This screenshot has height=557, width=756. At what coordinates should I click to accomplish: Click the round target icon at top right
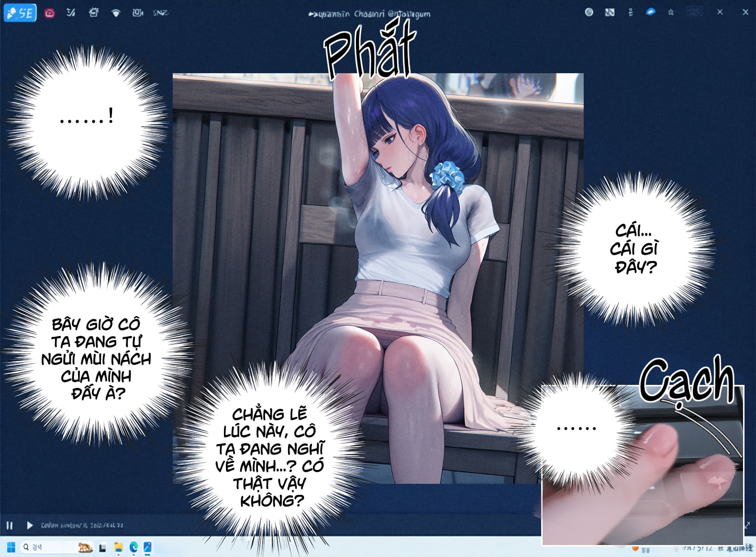(x=589, y=12)
